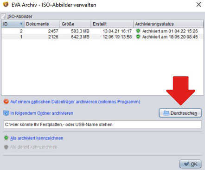Click 'Archiviert am 01.04.22 15:26' status
This screenshot has width=205, height=170.
(170, 31)
